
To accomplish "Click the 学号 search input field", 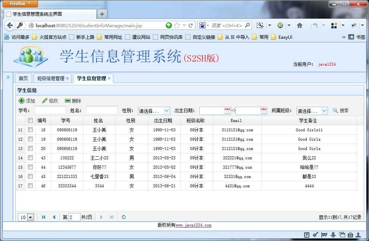I will click(50, 110).
